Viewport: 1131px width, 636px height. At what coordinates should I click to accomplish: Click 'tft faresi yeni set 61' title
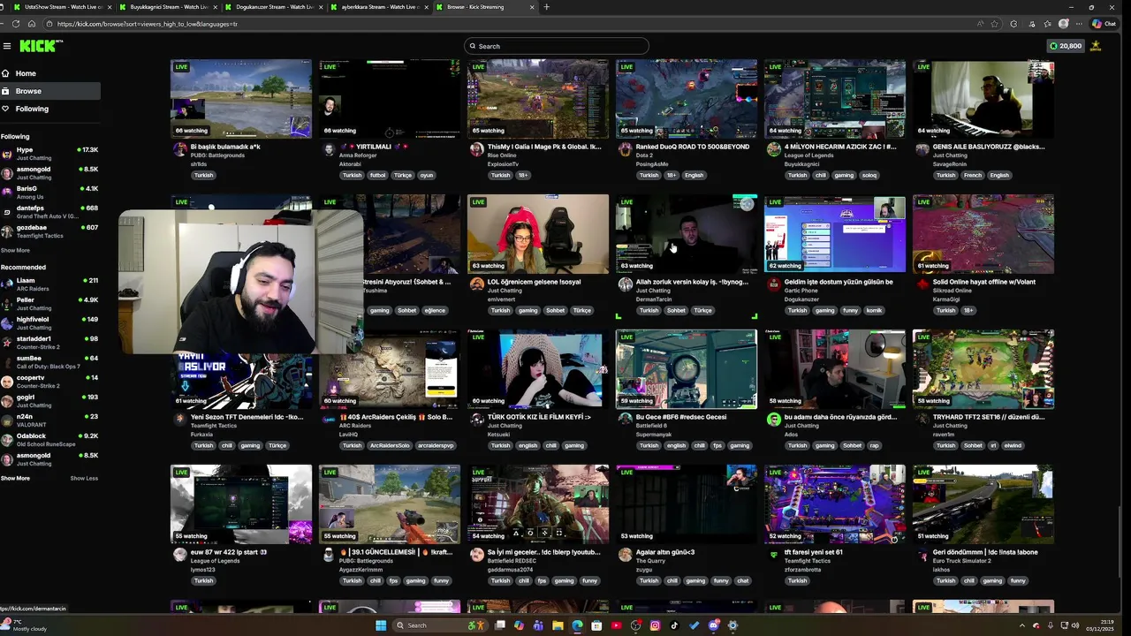814,552
